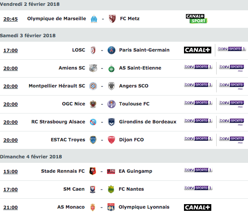Image resolution: width=248 pixels, height=214 pixels.
Task: Click the FC Metz club crest
Action: [112, 19]
